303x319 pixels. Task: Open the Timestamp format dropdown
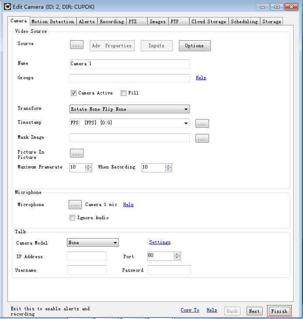[x=186, y=123]
